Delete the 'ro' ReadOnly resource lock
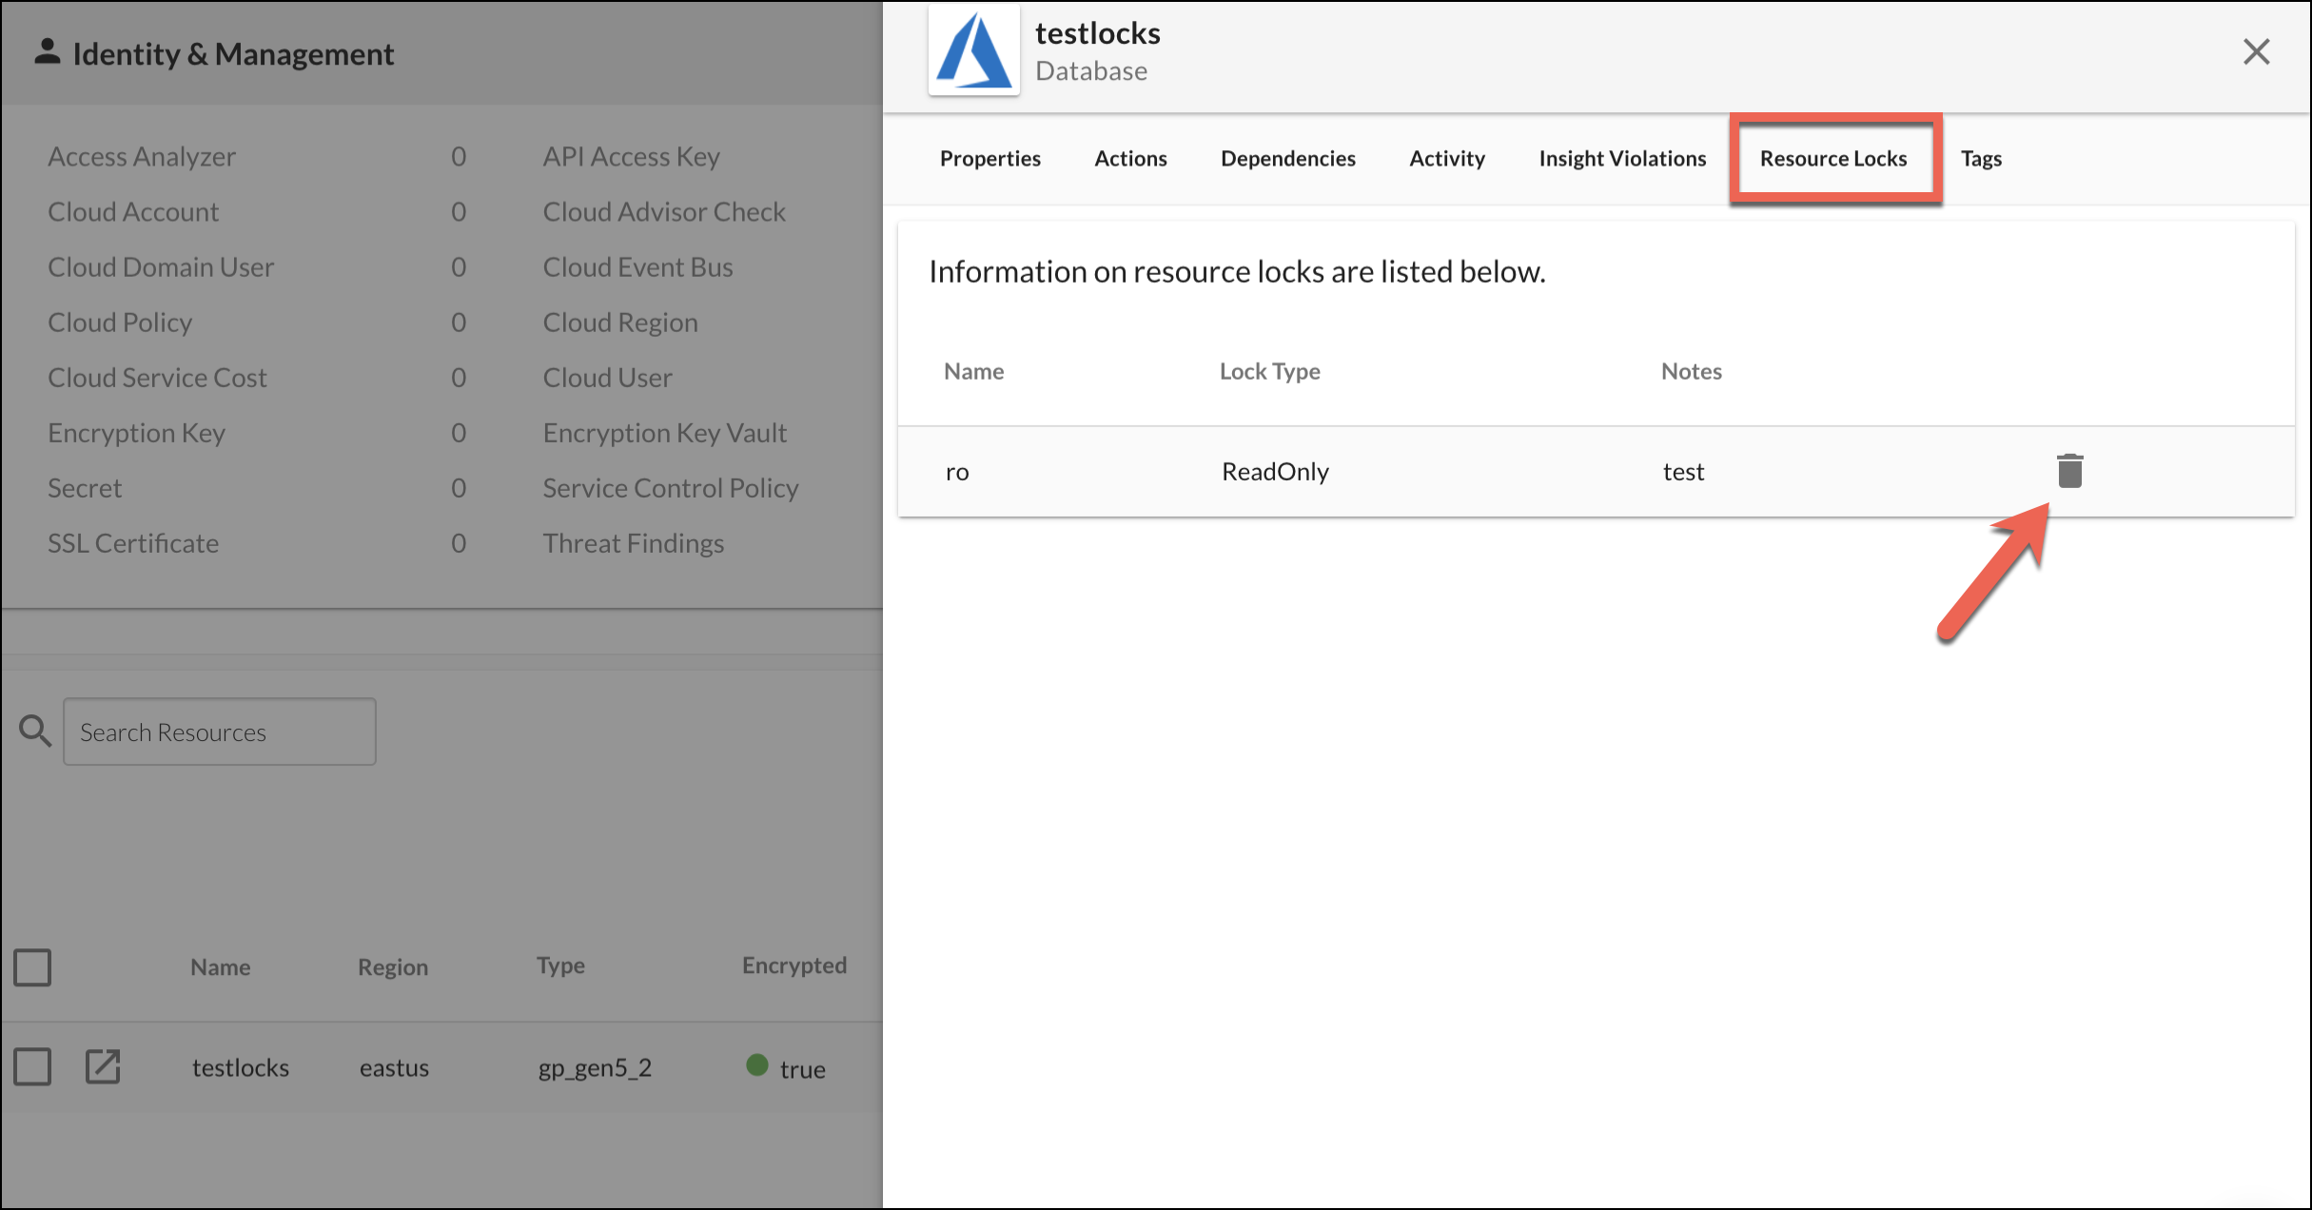Image resolution: width=2312 pixels, height=1210 pixels. pyautogui.click(x=2069, y=471)
